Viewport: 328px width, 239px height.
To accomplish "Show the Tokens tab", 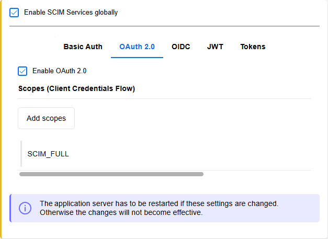I will (x=253, y=47).
